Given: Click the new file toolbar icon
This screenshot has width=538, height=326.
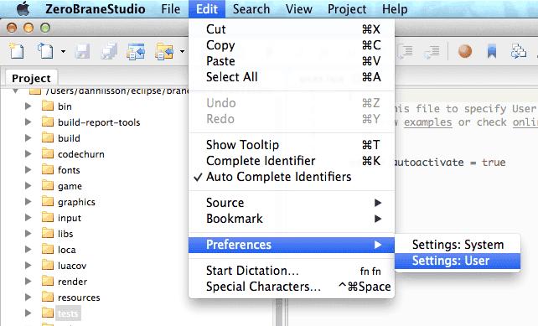Looking at the screenshot, I should [17, 51].
